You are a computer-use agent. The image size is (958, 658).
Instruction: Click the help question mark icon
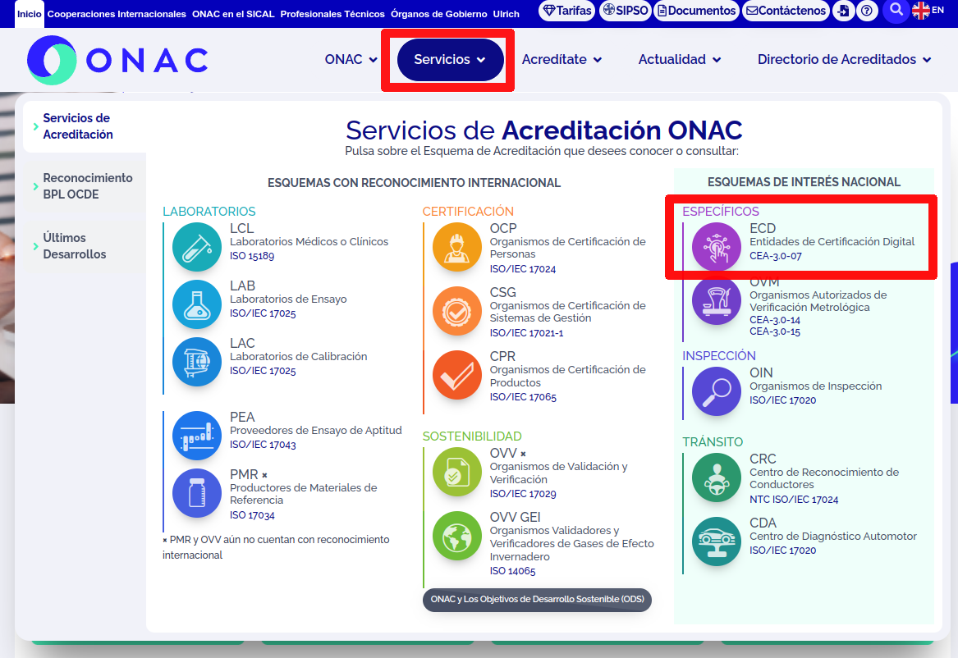(x=866, y=11)
